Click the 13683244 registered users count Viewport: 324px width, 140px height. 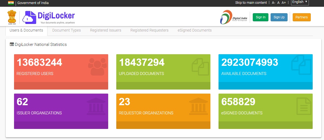pos(39,62)
